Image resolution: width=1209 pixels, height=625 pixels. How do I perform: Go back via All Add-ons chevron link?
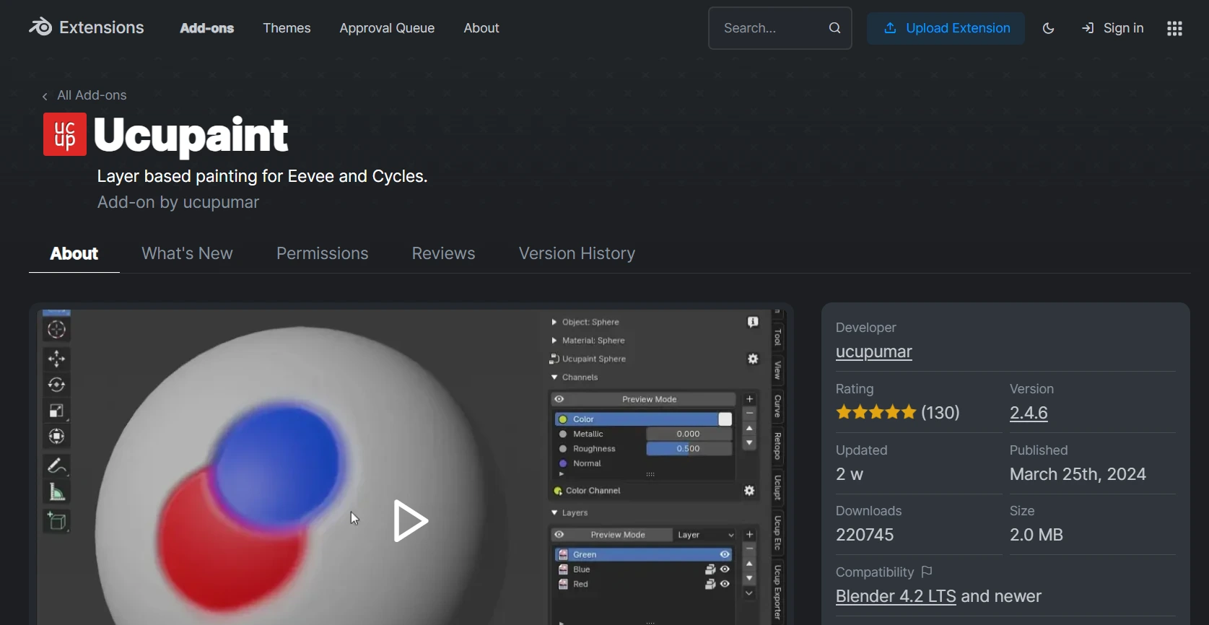[84, 95]
